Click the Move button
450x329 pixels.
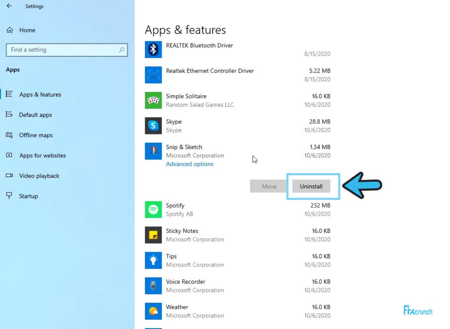(x=269, y=186)
